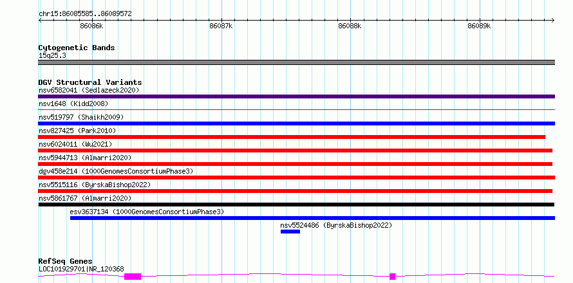The image size is (573, 283).
Task: Open nsv5524486 (ByrskaBishop2022) variant label
Action: click(336, 225)
